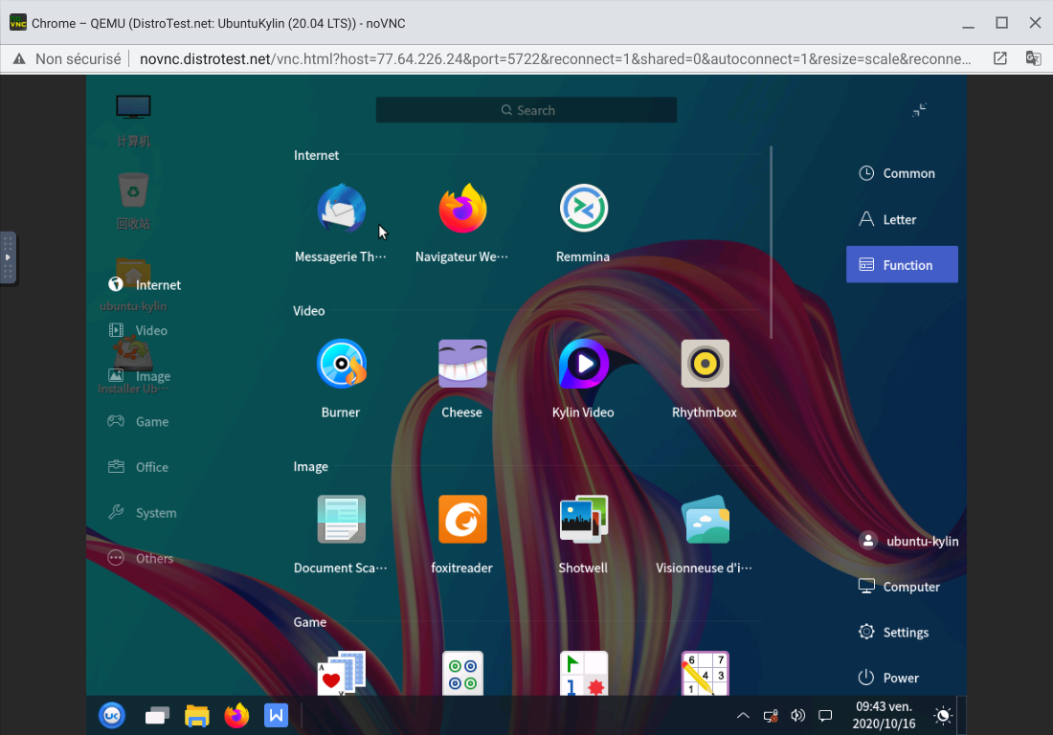Viewport: 1053px width, 735px height.
Task: Open Settings from the start menu
Action: coord(893,633)
